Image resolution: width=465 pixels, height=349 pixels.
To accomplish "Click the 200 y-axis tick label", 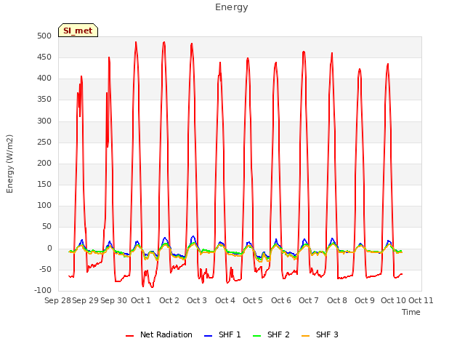I will coord(44,163).
